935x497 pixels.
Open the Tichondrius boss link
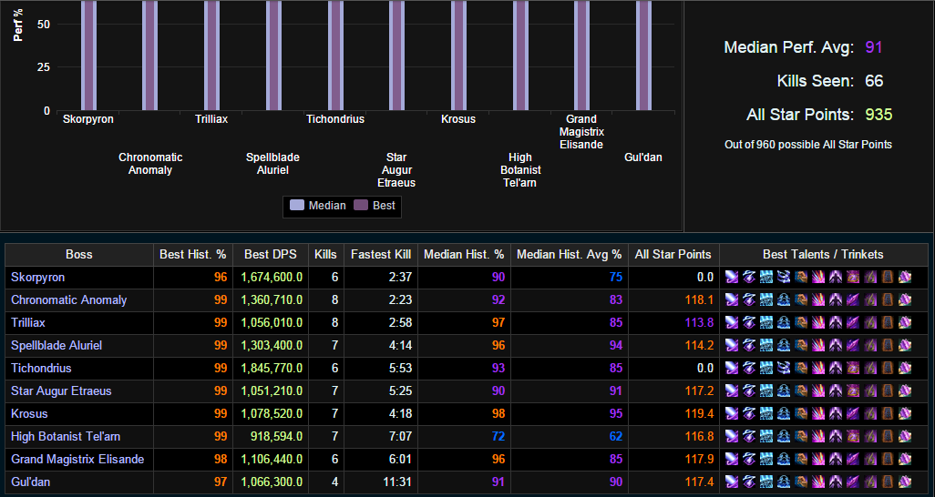41,368
